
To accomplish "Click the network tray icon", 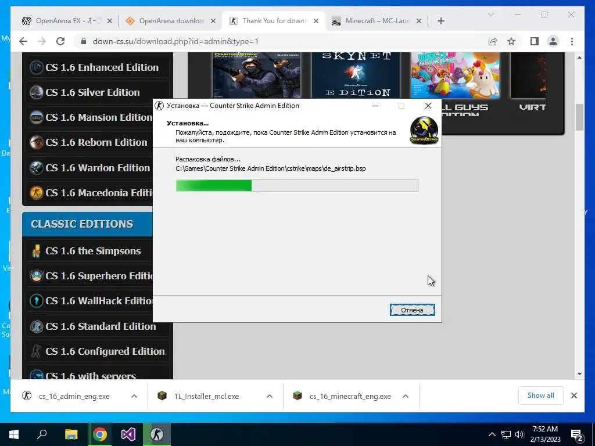I will point(506,434).
